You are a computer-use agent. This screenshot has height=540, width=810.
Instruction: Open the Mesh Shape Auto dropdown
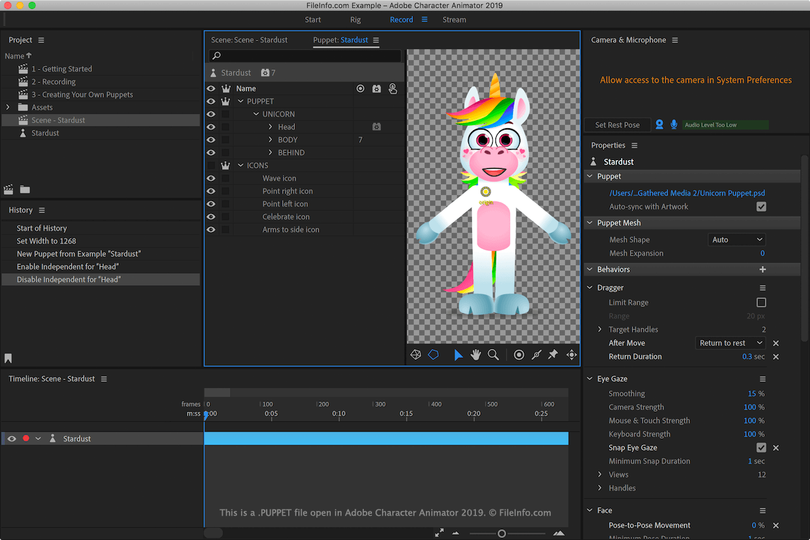coord(736,240)
